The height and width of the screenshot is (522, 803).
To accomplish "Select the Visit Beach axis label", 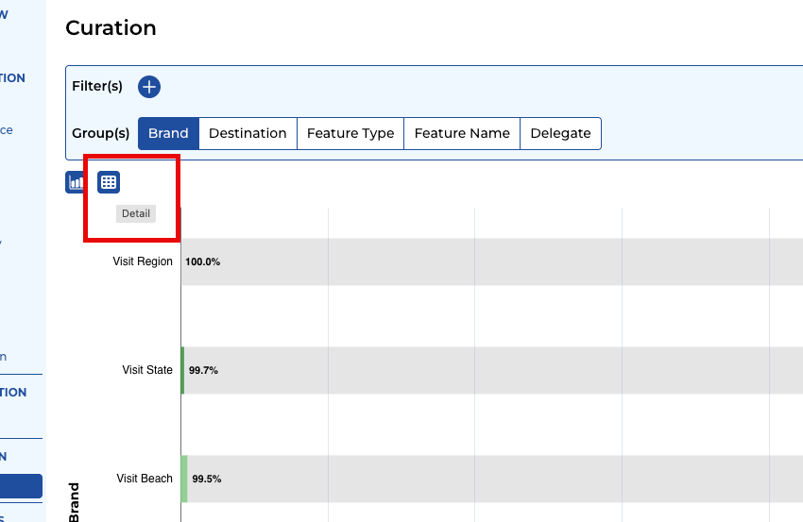I will 145,479.
